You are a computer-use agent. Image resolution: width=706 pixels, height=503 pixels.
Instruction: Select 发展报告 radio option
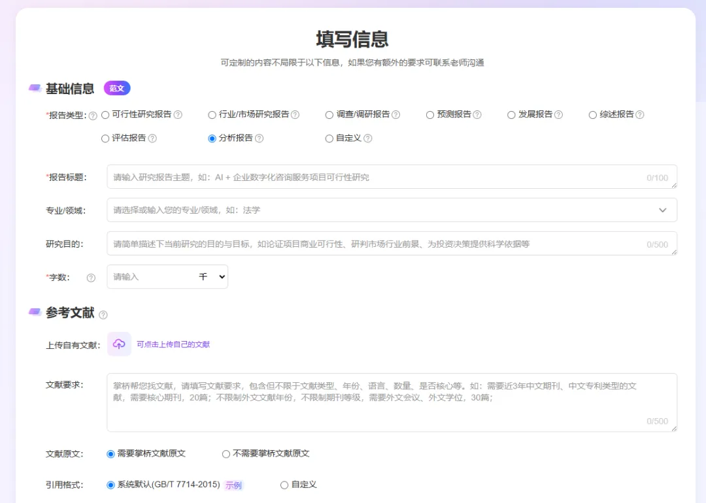click(x=511, y=115)
